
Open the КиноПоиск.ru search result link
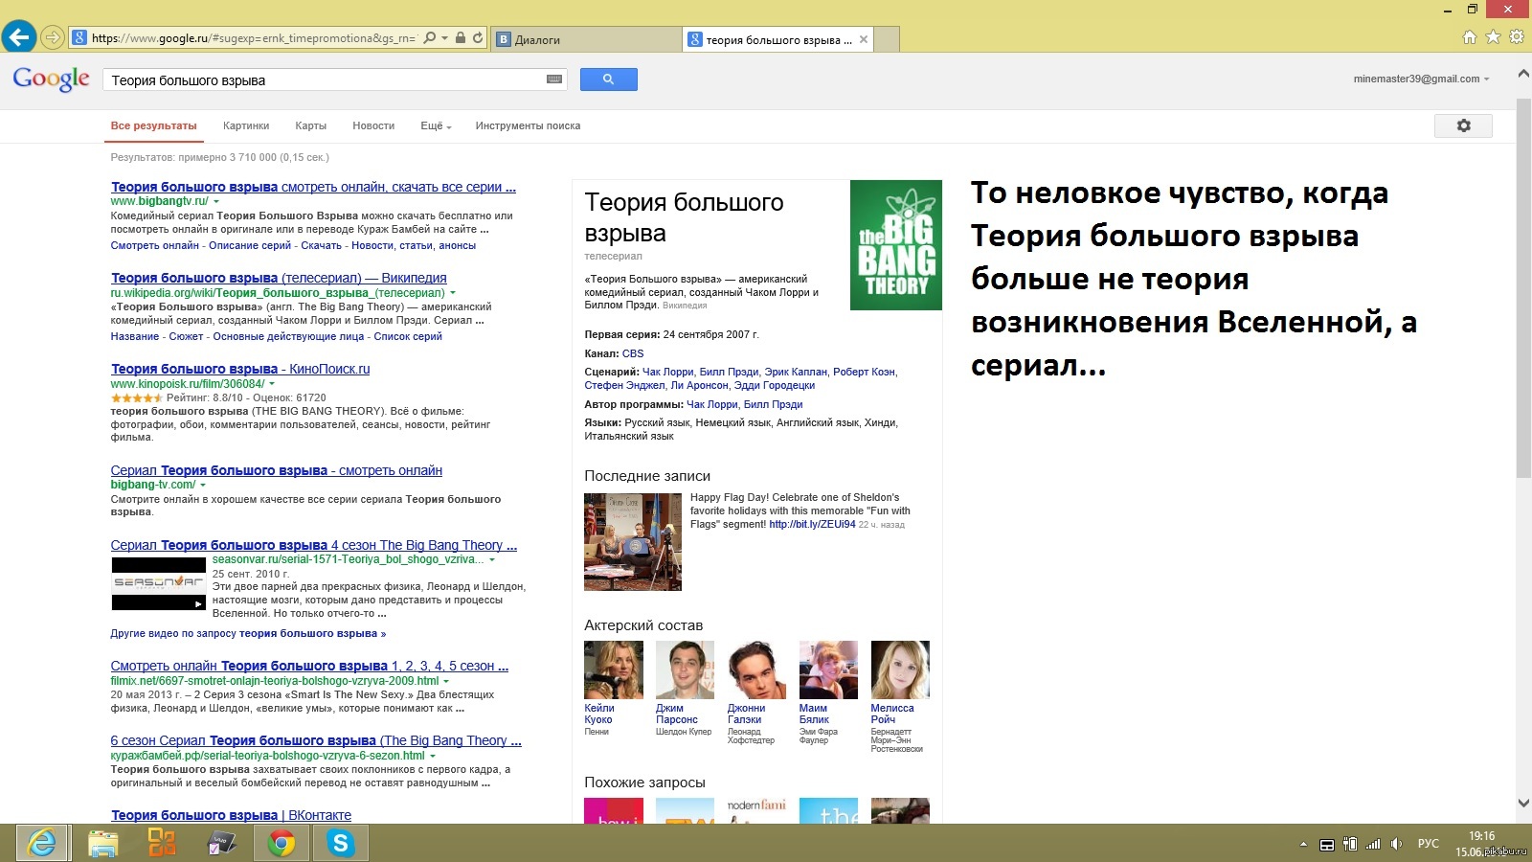click(239, 369)
